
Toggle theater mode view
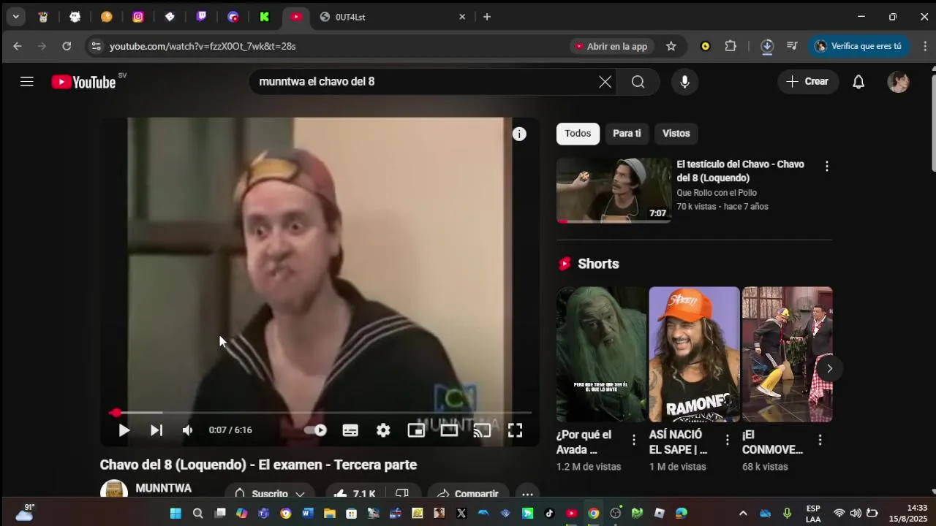tap(449, 430)
